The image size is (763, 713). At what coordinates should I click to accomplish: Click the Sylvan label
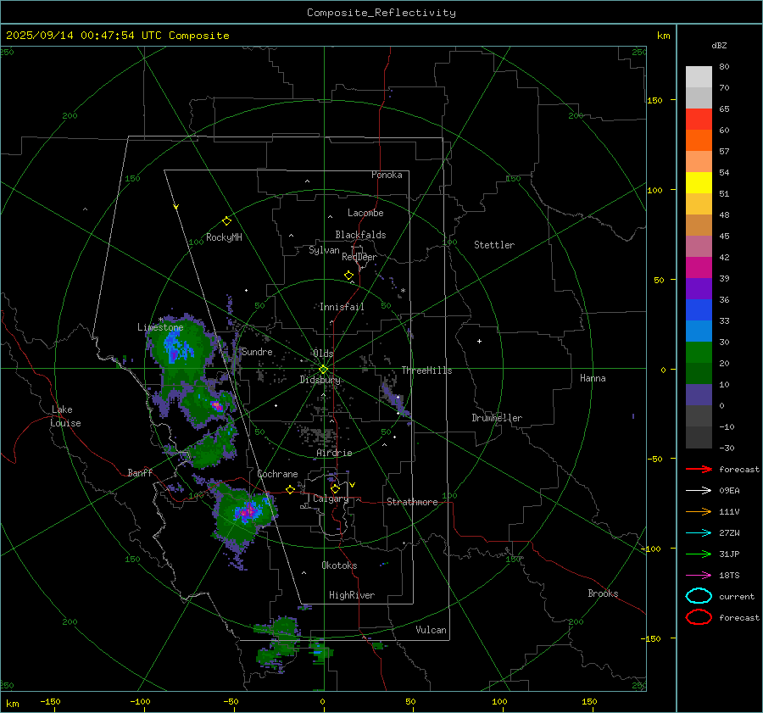point(324,250)
